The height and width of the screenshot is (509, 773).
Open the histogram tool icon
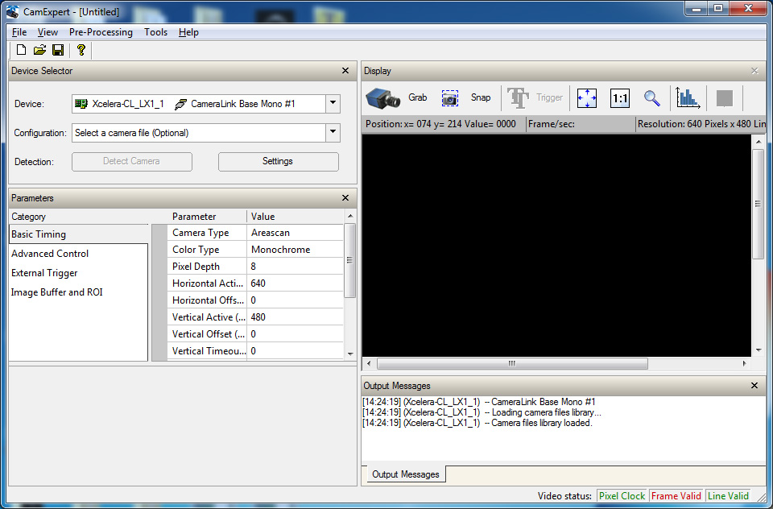688,98
